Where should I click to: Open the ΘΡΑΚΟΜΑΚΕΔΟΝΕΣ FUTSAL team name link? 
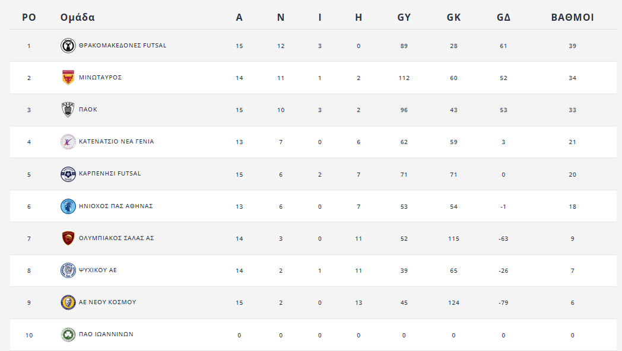122,46
